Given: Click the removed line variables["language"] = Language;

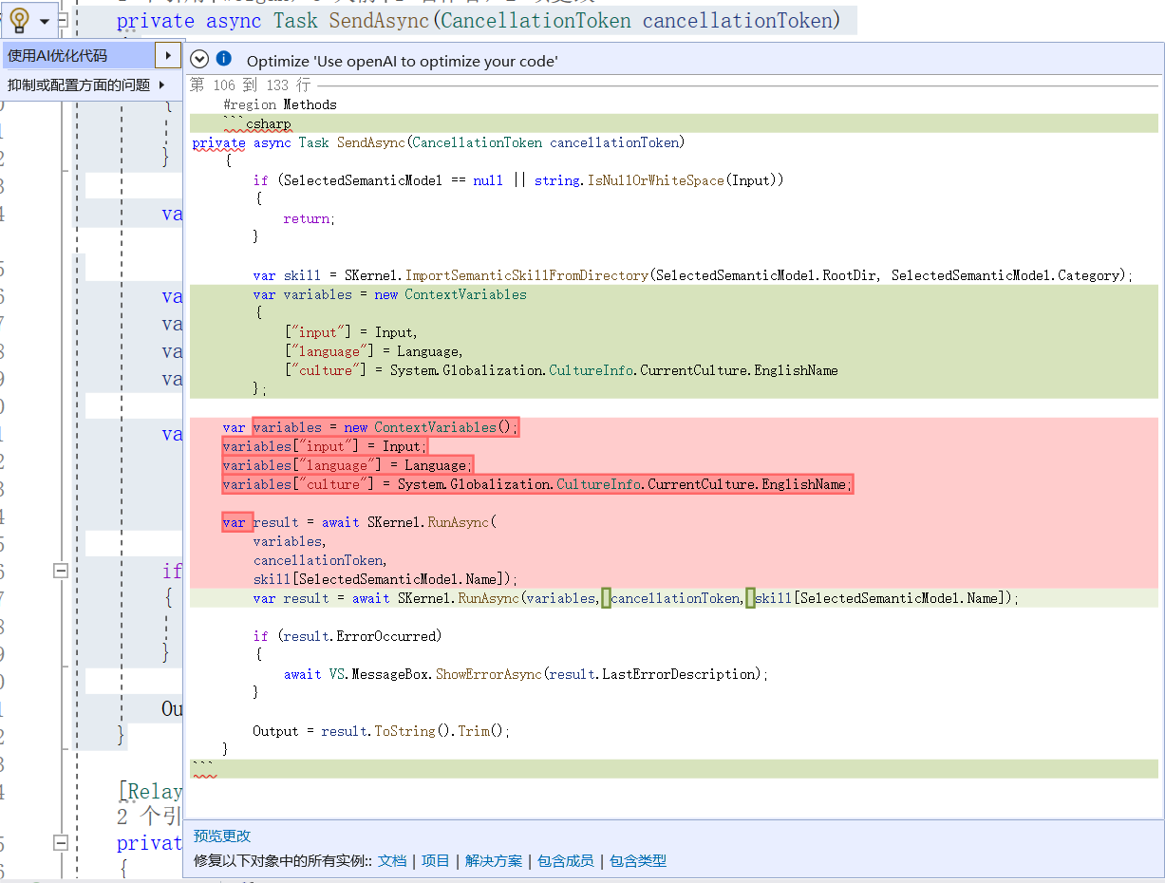Looking at the screenshot, I should [x=348, y=465].
